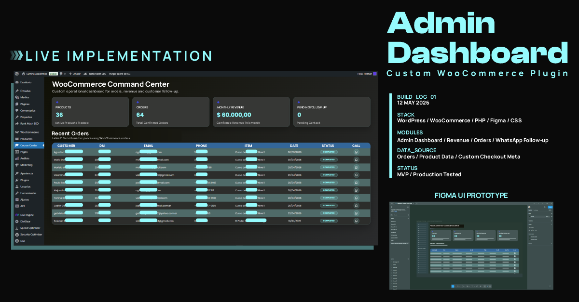Screen dimensions: 579x302
Task: Click COMPLETED badge in Agustina row
Action: 329,152
